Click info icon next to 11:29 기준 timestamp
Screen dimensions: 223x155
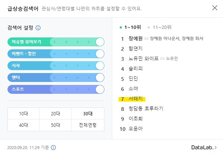click(53, 148)
